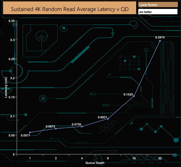
Task: Click the y-axis tick label 0.1
Action: (x=13, y=116)
